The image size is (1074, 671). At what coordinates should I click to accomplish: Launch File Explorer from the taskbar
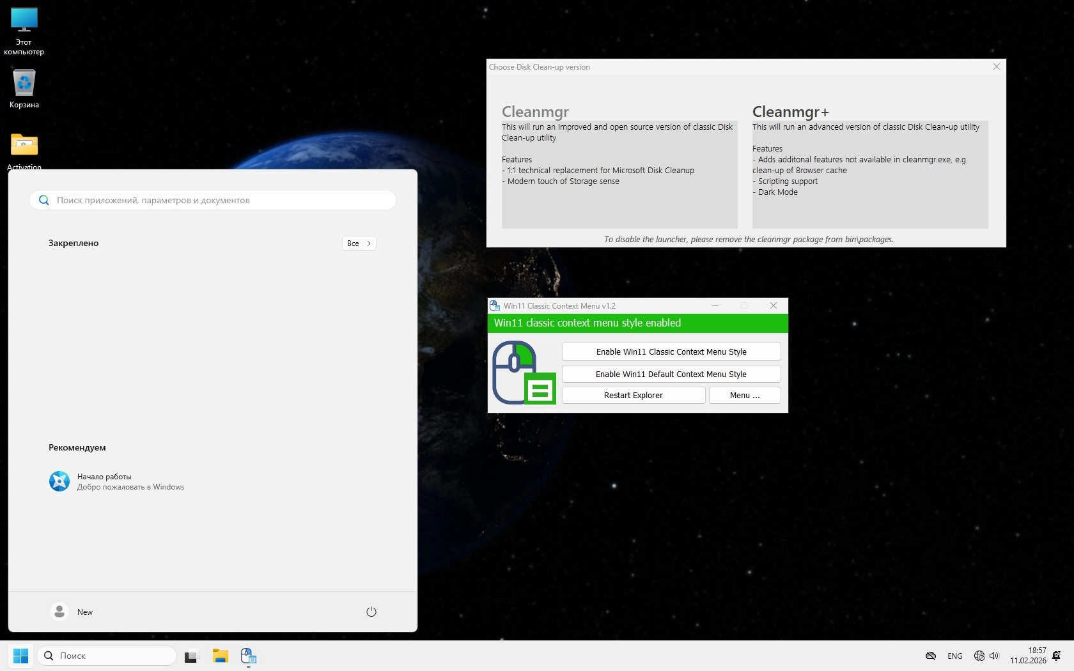pyautogui.click(x=220, y=656)
